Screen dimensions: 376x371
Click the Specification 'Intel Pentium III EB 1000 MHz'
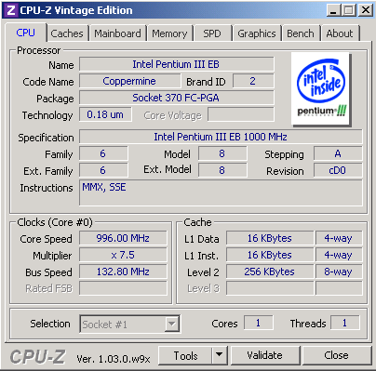point(221,137)
